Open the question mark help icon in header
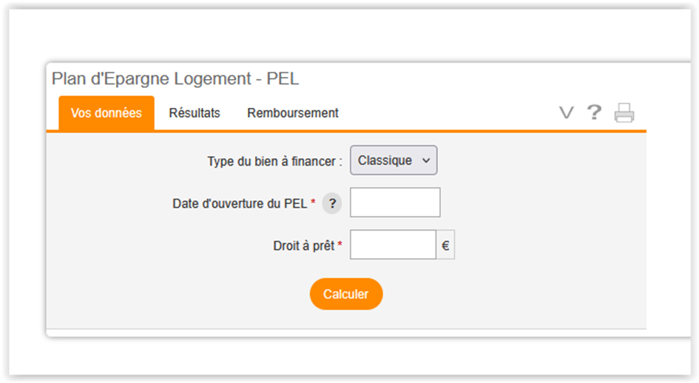Screen dimensions: 699x383 click(594, 112)
